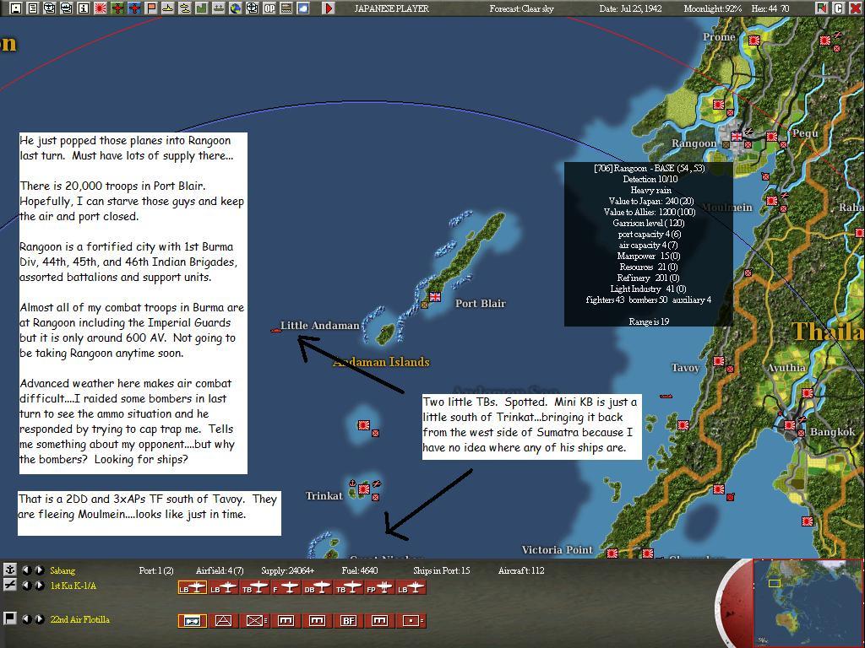Click the ship marker west of Little Andaman
865x648 pixels.
click(276, 331)
